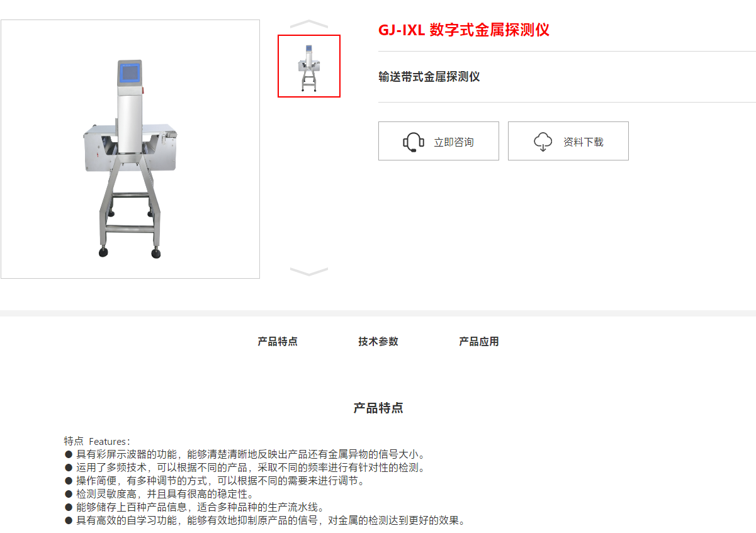Switch to the 产品特点 tab
The width and height of the screenshot is (756, 533).
tap(278, 342)
